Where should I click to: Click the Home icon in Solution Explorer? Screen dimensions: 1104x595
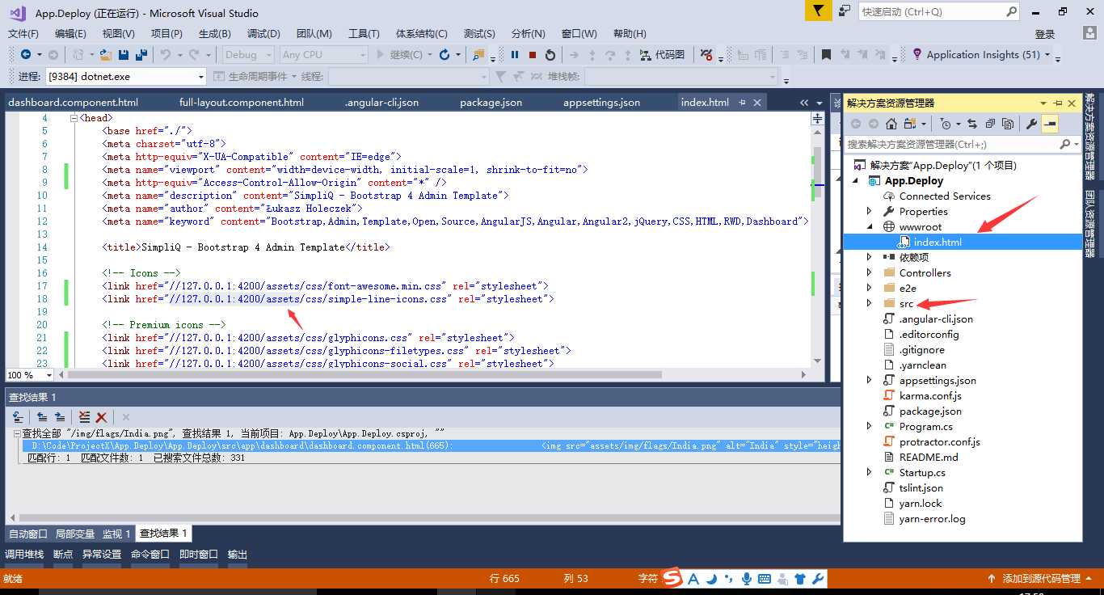(x=891, y=124)
